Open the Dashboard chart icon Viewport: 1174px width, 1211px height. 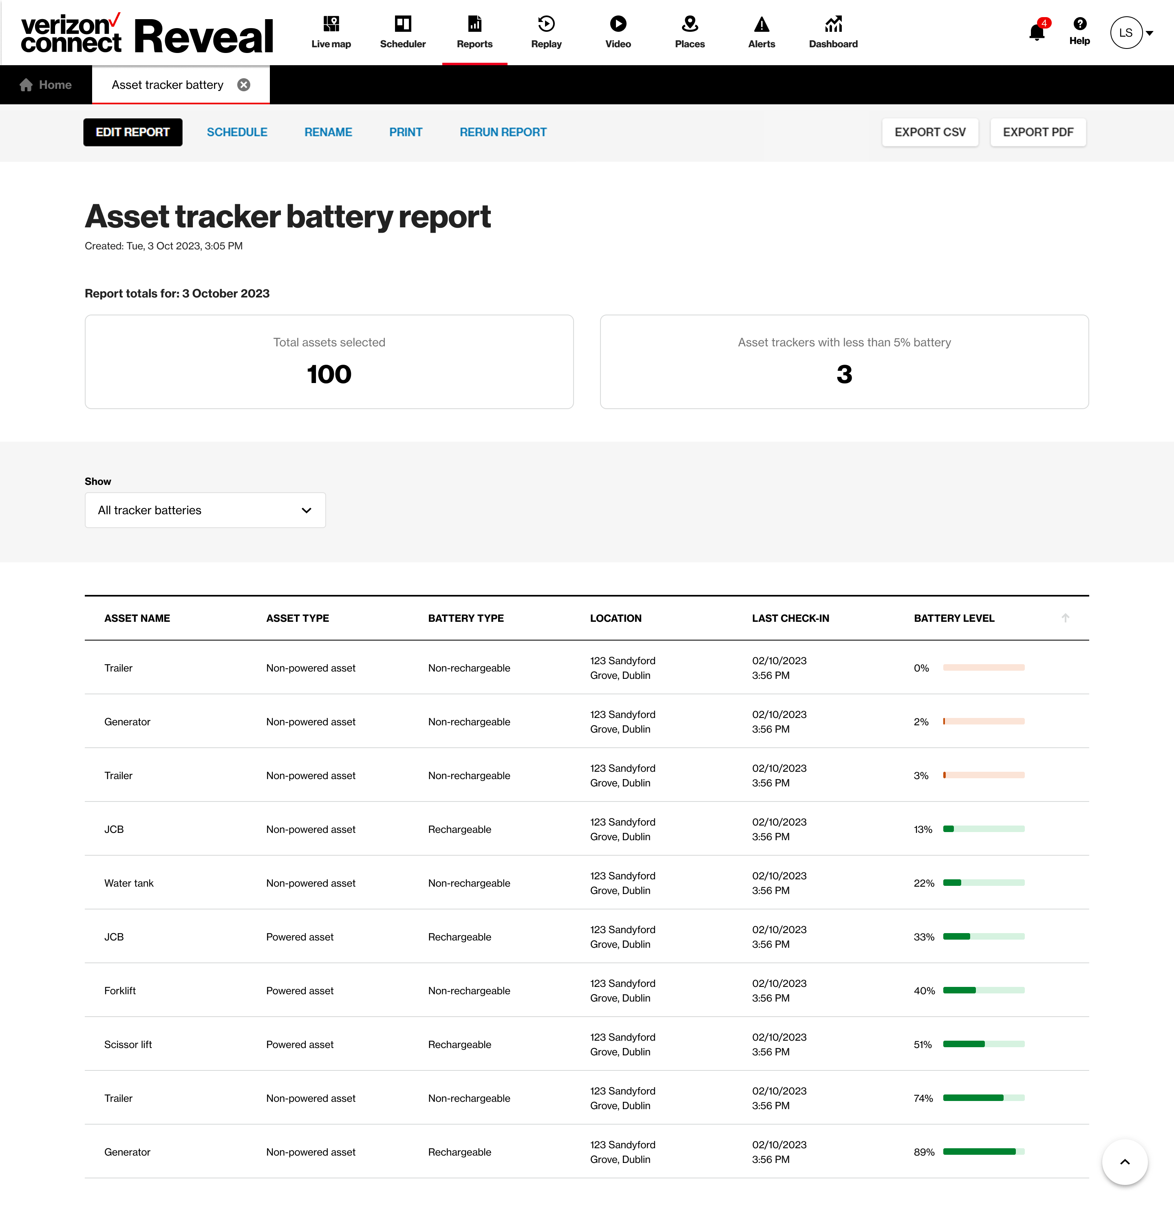click(x=833, y=24)
